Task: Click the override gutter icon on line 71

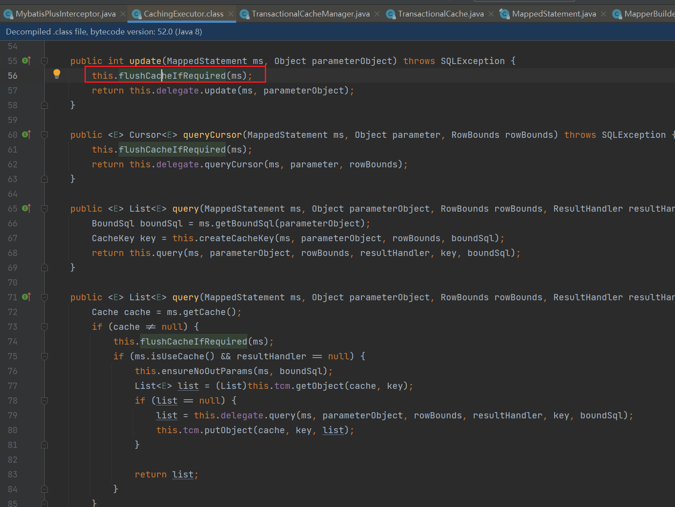Action: tap(26, 297)
